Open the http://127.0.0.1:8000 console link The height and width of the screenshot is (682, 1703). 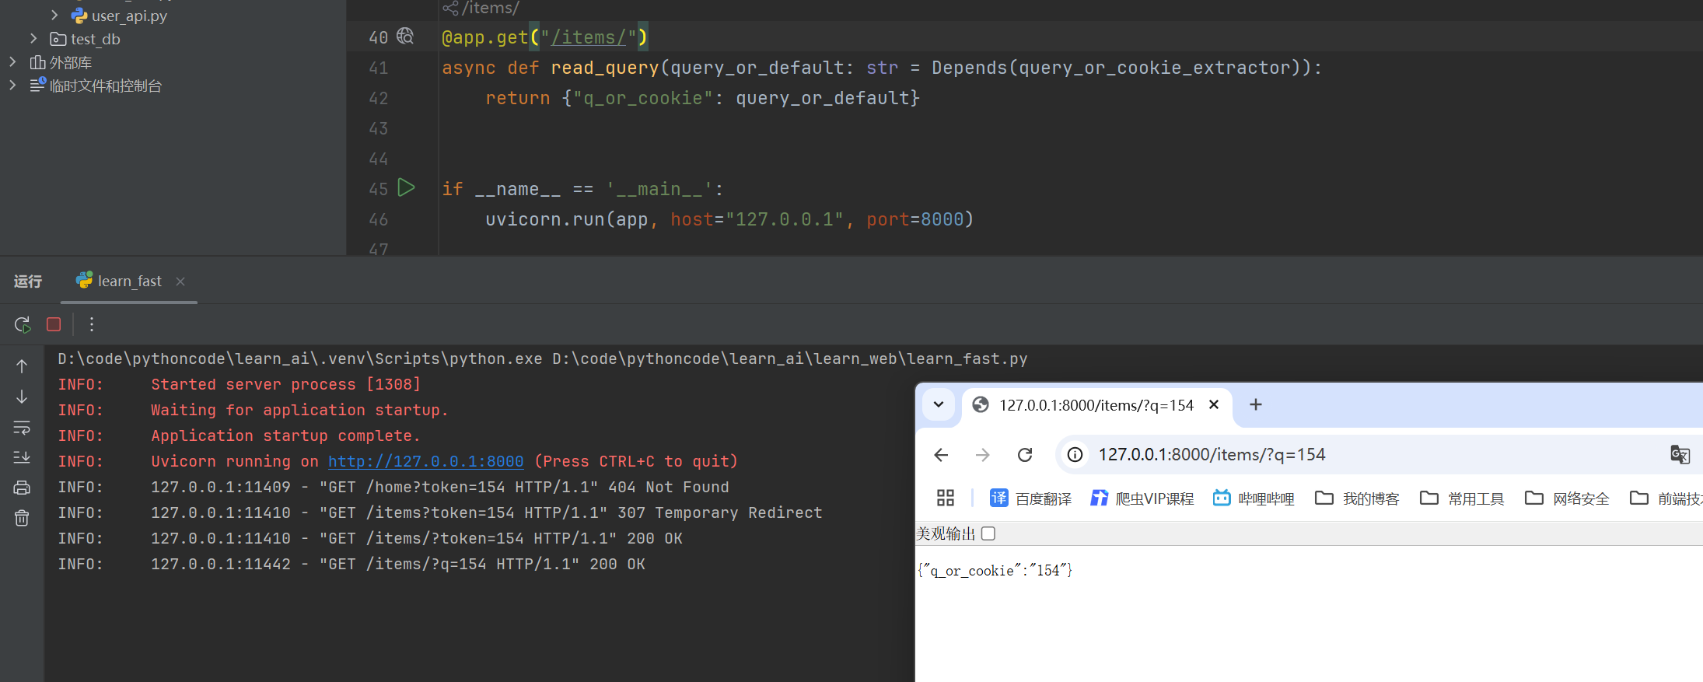tap(425, 461)
